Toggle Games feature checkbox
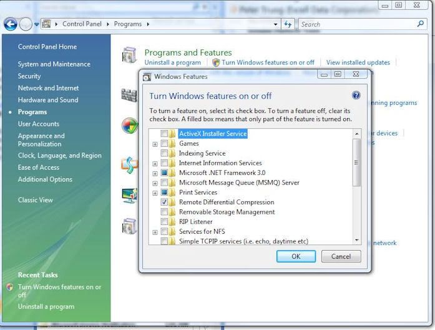Viewport: 435px width, 330px height. (164, 144)
